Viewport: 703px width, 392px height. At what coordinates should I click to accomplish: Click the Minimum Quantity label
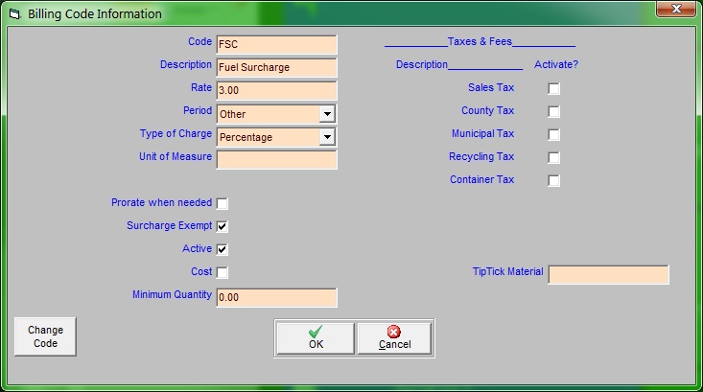click(172, 294)
